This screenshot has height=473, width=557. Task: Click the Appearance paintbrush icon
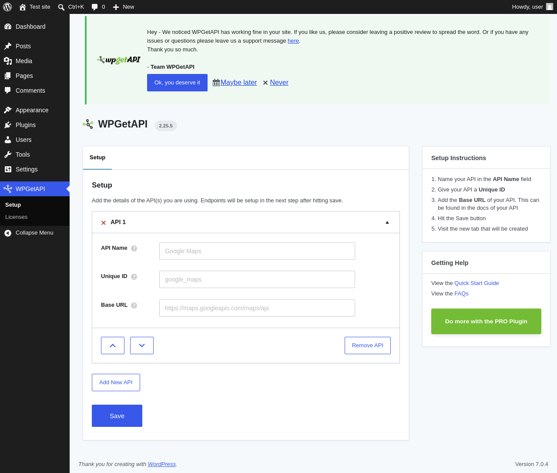point(8,110)
